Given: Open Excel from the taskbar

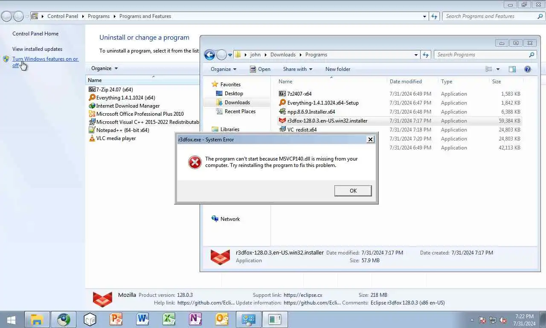Looking at the screenshot, I should (x=169, y=319).
